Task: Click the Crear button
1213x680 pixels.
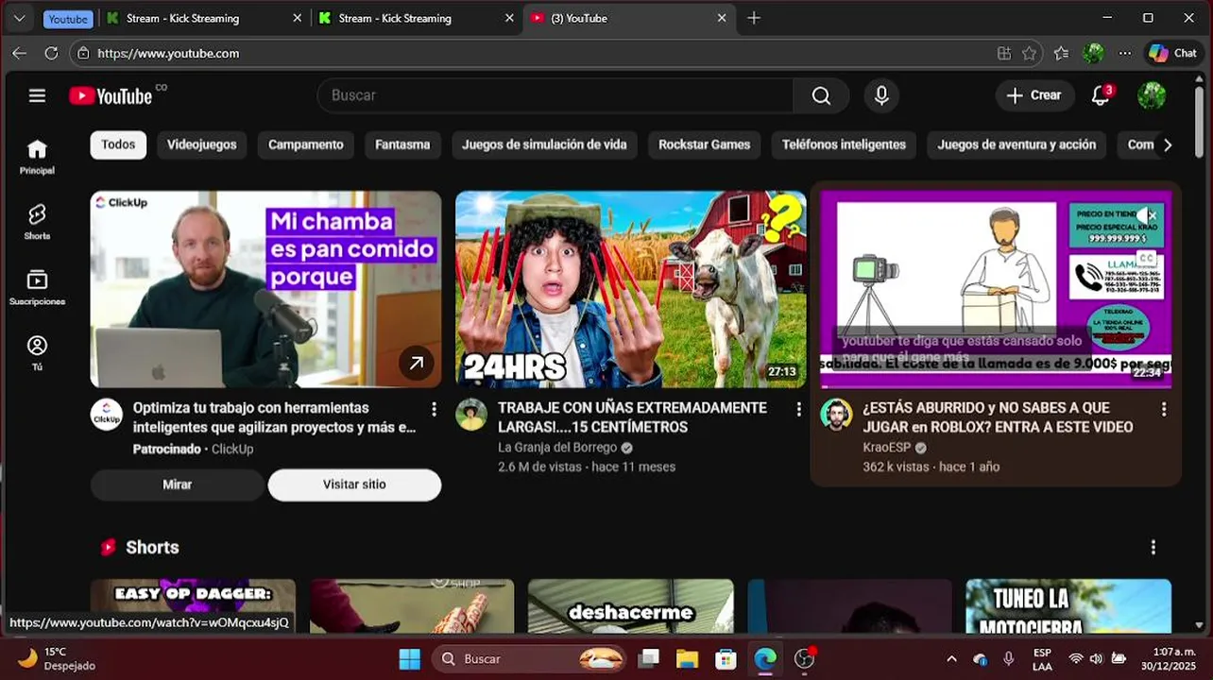Action: pyautogui.click(x=1034, y=95)
